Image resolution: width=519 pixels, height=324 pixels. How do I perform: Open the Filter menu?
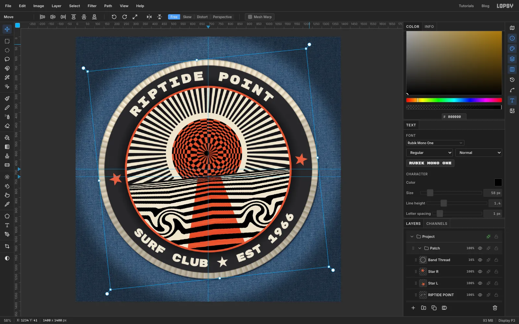92,6
